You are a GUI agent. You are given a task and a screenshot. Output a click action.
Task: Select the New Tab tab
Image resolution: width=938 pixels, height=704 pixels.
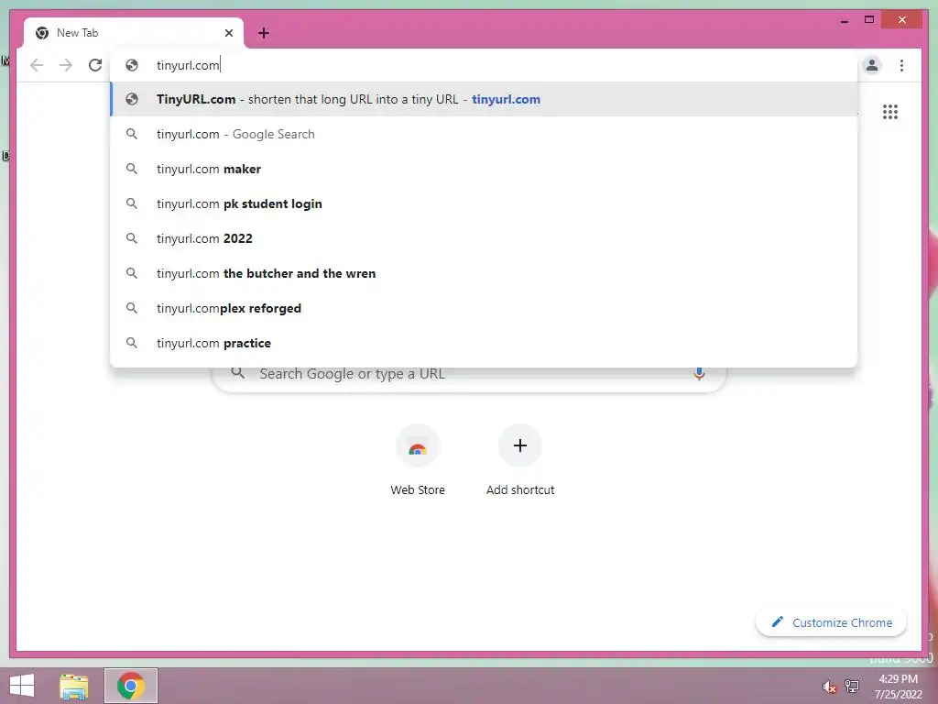coord(133,33)
